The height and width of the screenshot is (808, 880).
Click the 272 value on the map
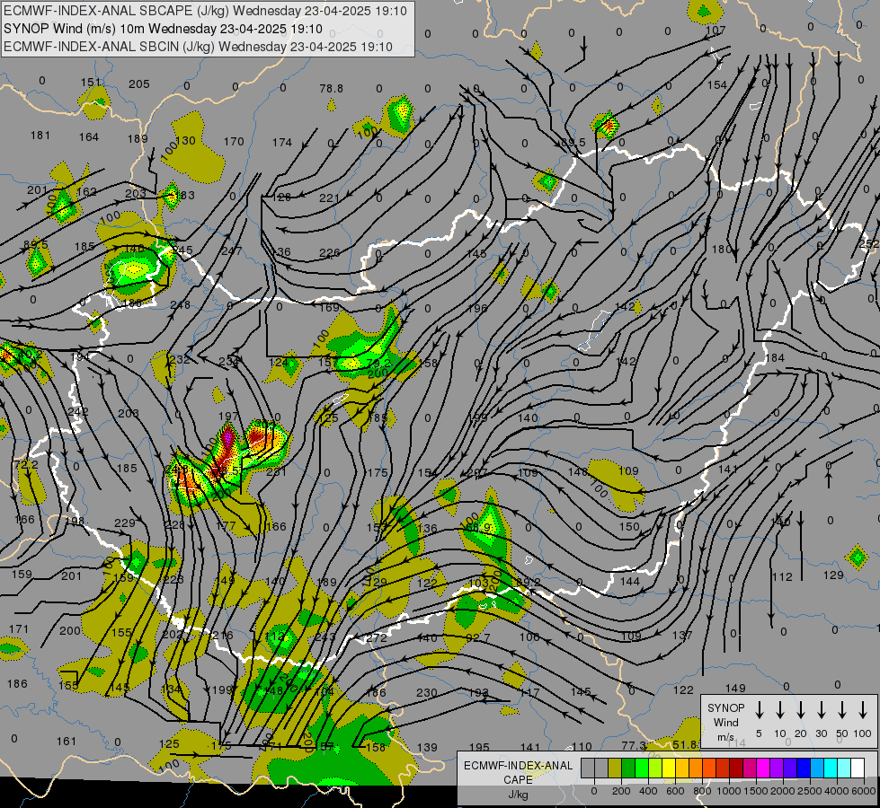tap(376, 638)
